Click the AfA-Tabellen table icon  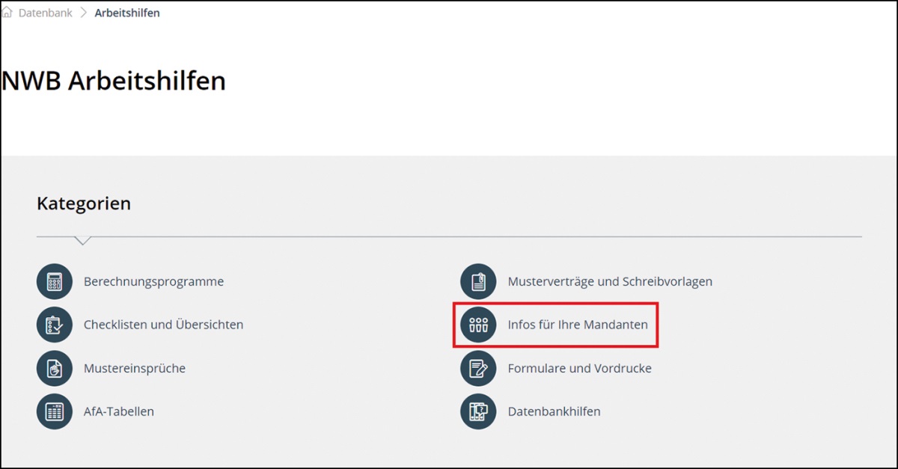tap(55, 411)
